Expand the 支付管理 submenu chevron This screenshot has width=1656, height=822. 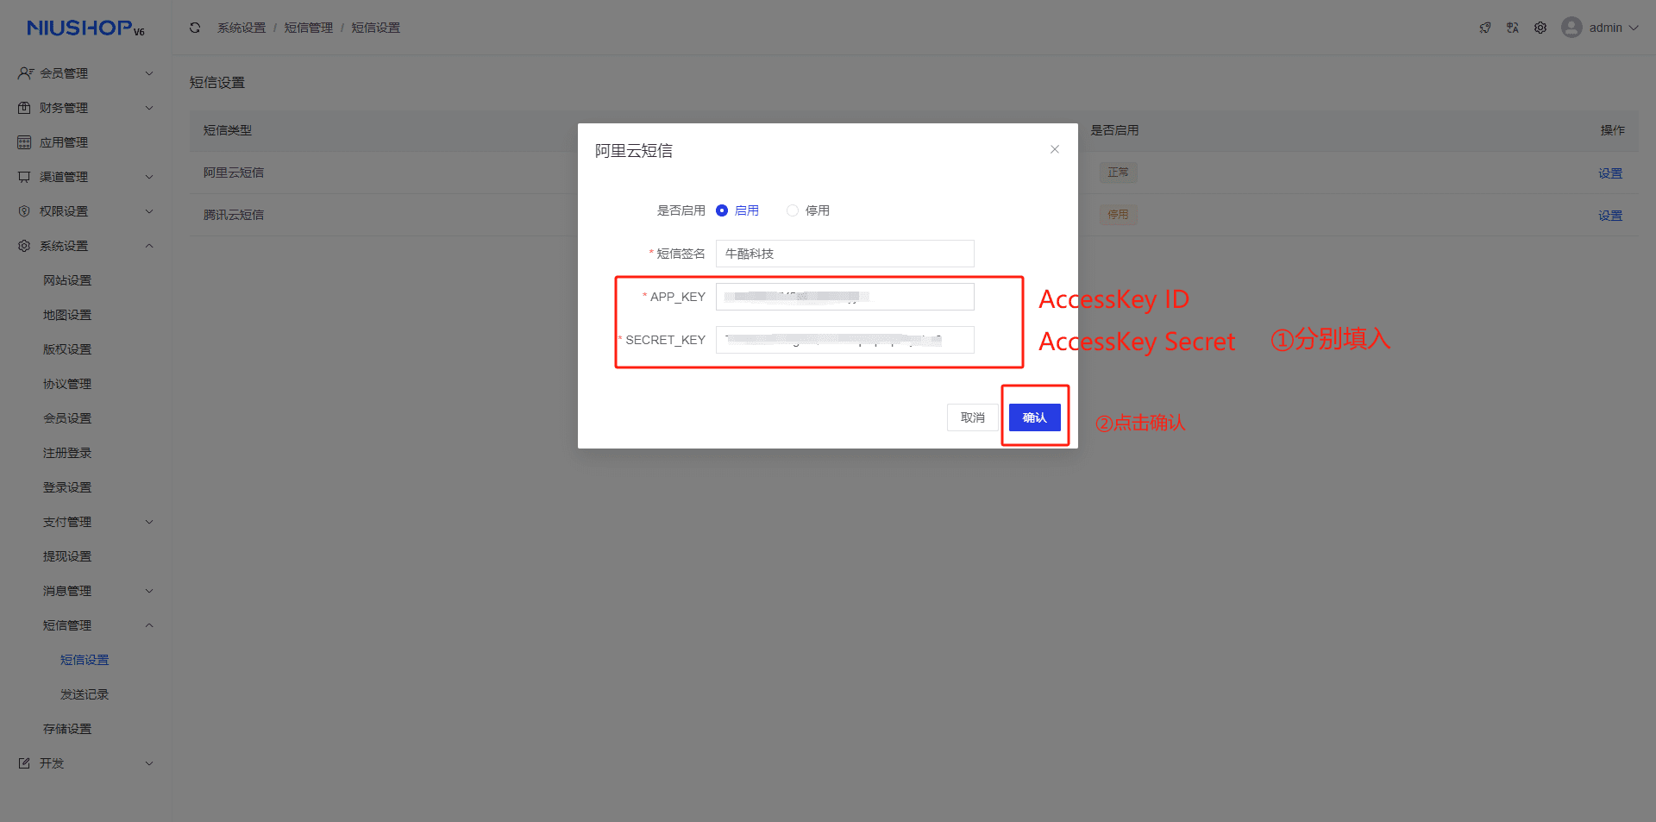point(149,522)
